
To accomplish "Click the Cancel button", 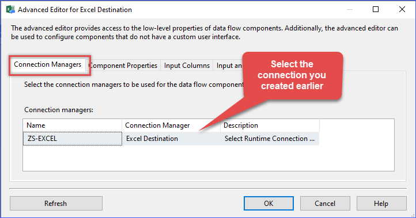I will 325,204.
